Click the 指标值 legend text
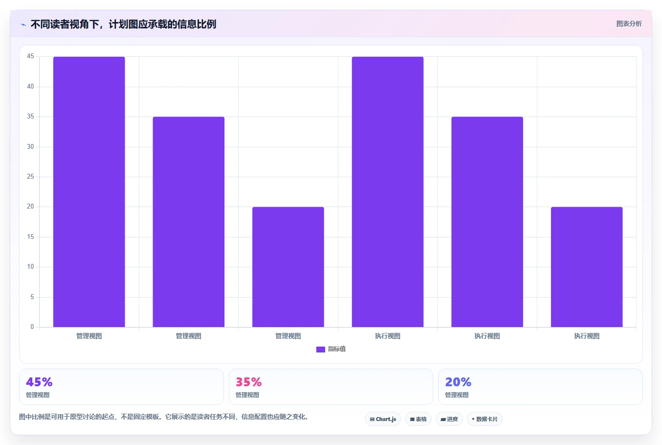This screenshot has height=445, width=662. (x=337, y=349)
